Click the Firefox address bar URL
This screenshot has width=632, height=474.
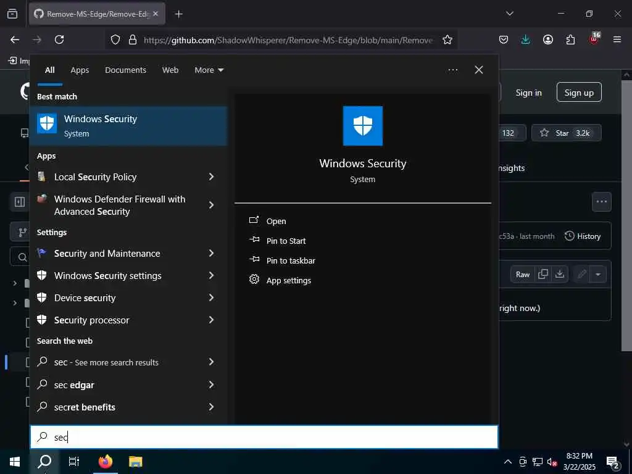coord(288,40)
